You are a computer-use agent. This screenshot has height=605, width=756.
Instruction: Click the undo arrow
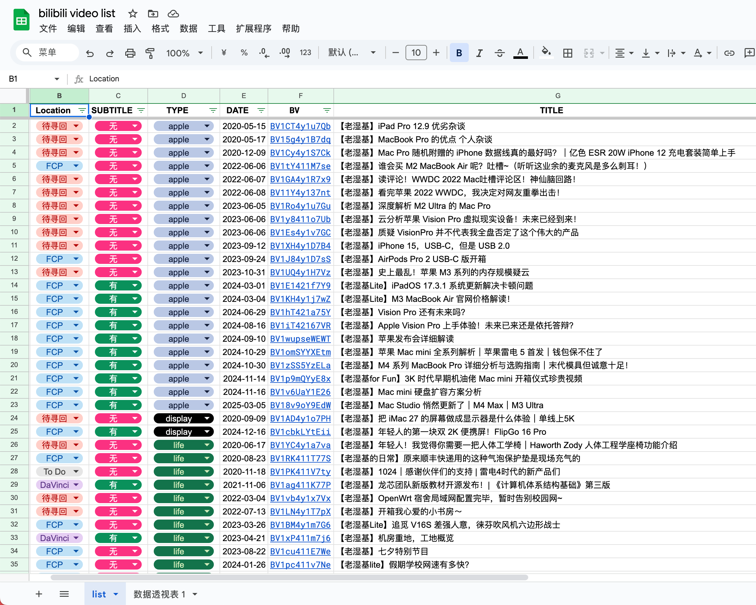[90, 53]
